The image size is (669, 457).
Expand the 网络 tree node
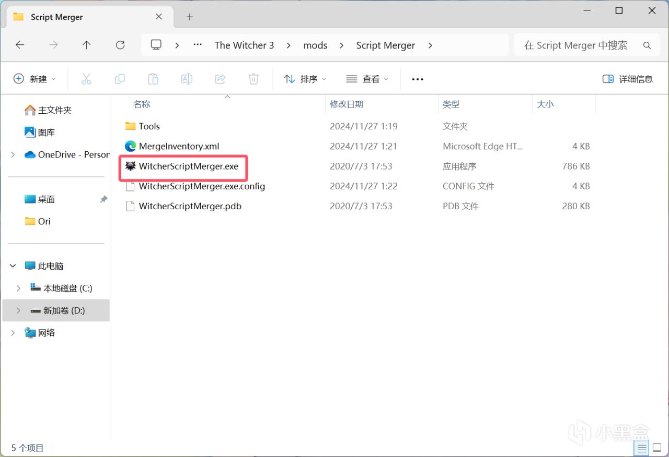point(13,333)
